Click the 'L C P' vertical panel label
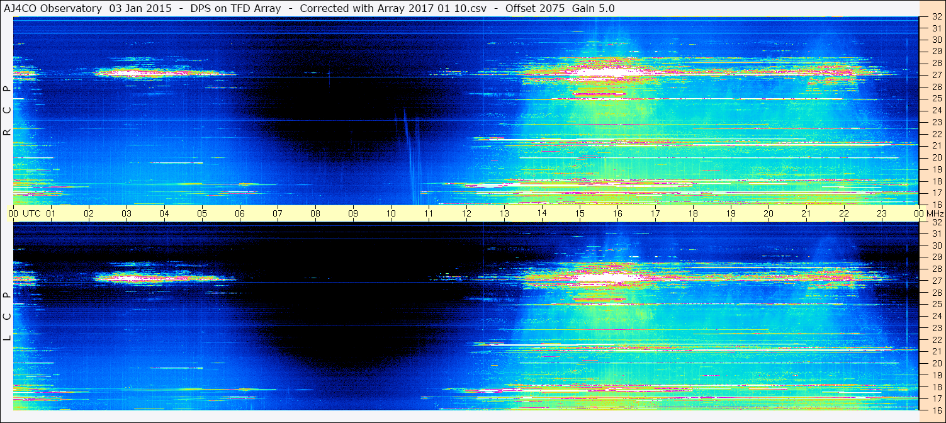Viewport: 946px width, 423px height. point(7,317)
